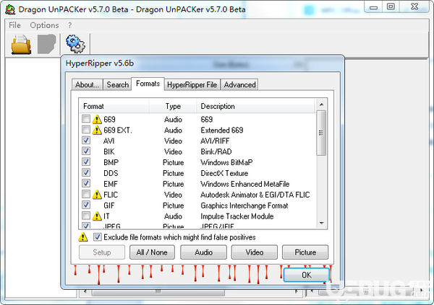Click the main window left scroll arrow
This screenshot has height=305, width=434.
(85, 291)
